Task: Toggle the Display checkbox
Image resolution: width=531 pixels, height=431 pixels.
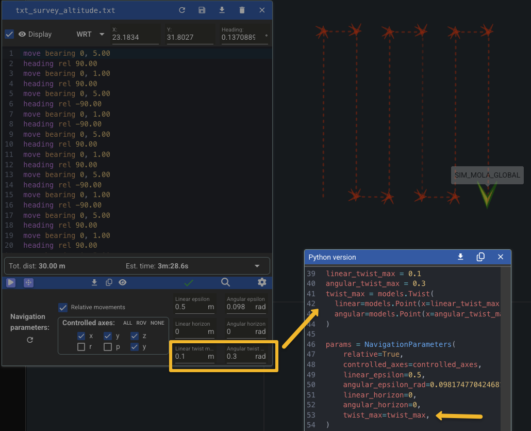Action: pyautogui.click(x=9, y=34)
